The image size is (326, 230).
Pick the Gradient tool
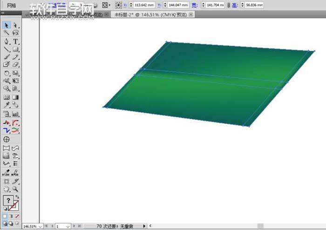coord(16,98)
